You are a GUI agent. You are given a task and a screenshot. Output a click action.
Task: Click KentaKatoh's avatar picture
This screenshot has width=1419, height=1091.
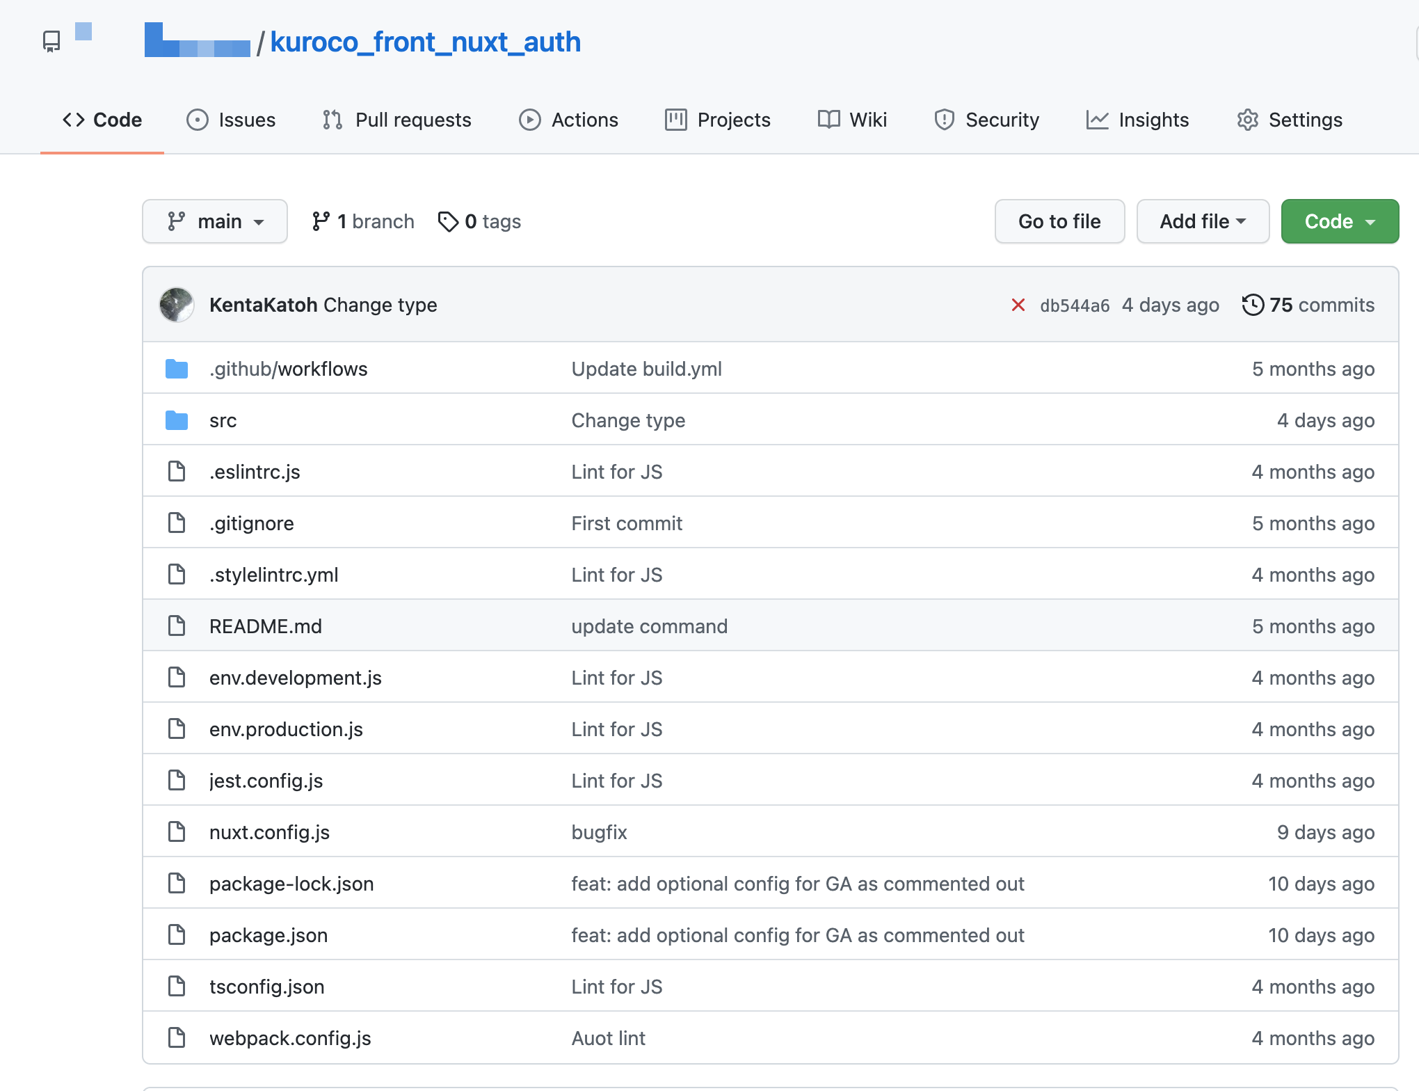(177, 305)
